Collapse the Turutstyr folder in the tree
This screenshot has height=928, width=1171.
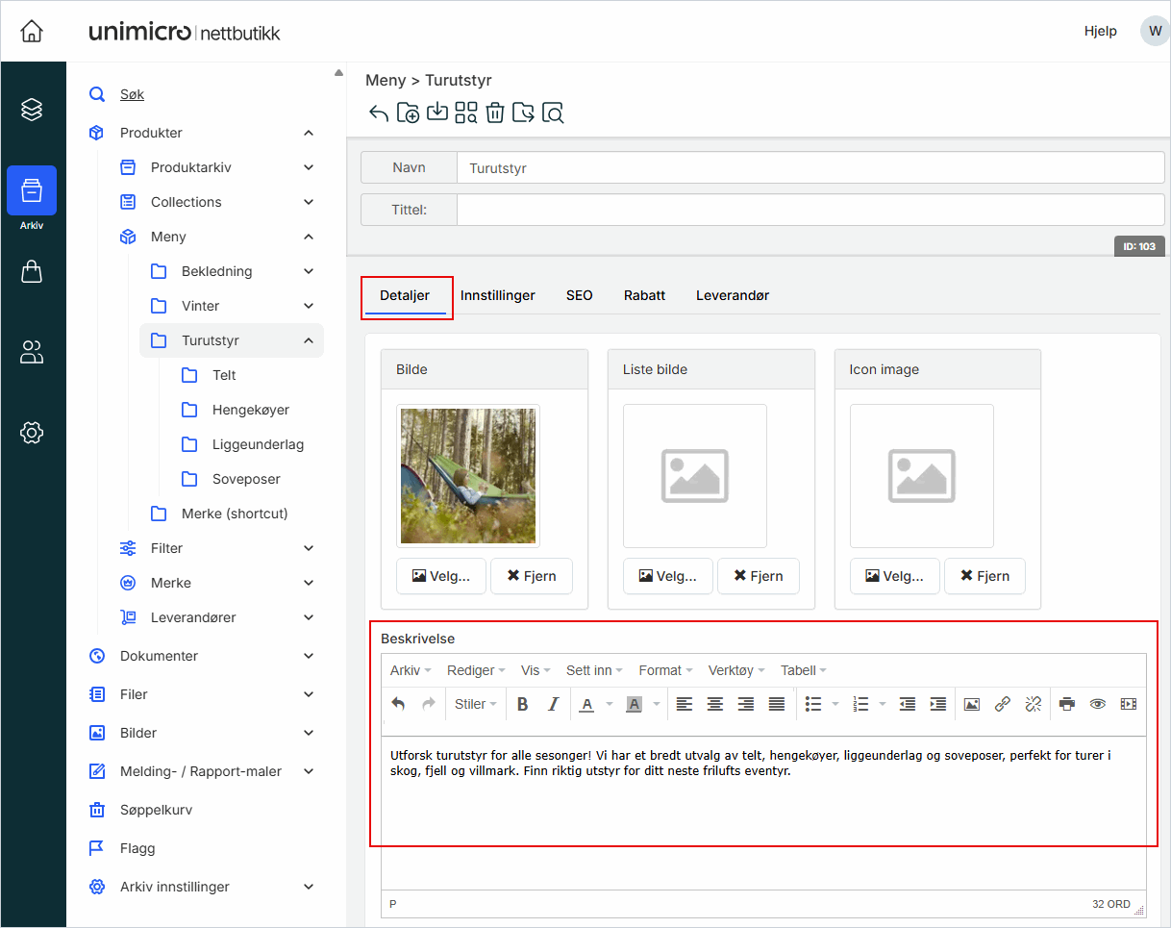click(x=309, y=340)
